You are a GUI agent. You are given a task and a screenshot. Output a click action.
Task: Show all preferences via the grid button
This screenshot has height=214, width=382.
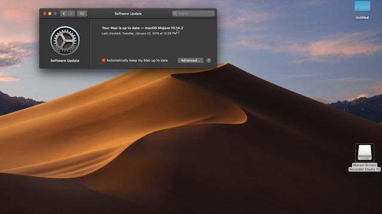click(x=82, y=14)
